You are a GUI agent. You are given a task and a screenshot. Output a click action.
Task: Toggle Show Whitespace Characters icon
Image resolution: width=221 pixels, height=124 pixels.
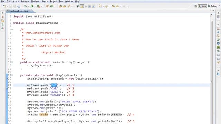pos(94,6)
